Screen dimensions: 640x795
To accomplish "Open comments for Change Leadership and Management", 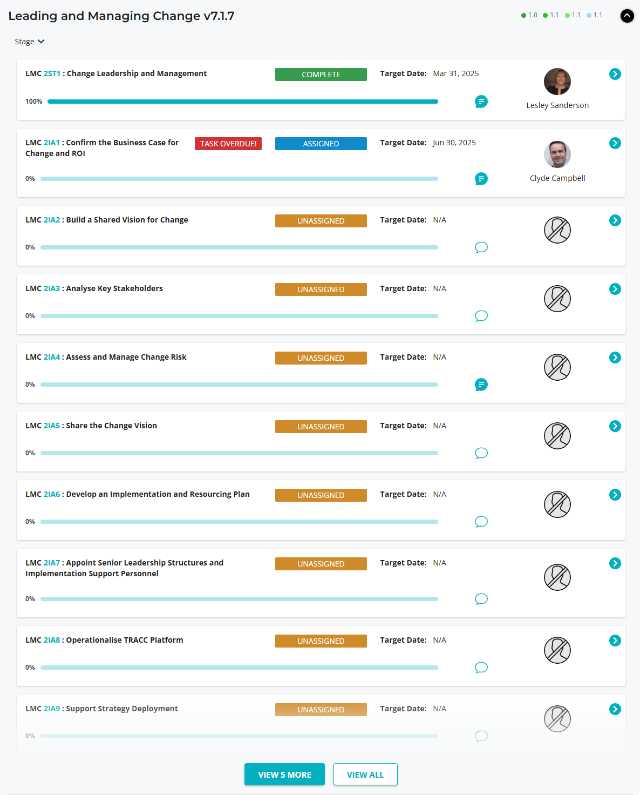I will coord(481,102).
